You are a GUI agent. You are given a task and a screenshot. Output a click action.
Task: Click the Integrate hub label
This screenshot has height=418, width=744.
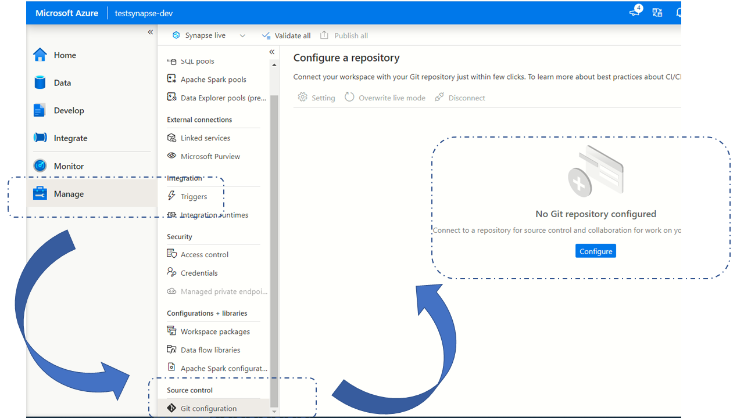[70, 138]
